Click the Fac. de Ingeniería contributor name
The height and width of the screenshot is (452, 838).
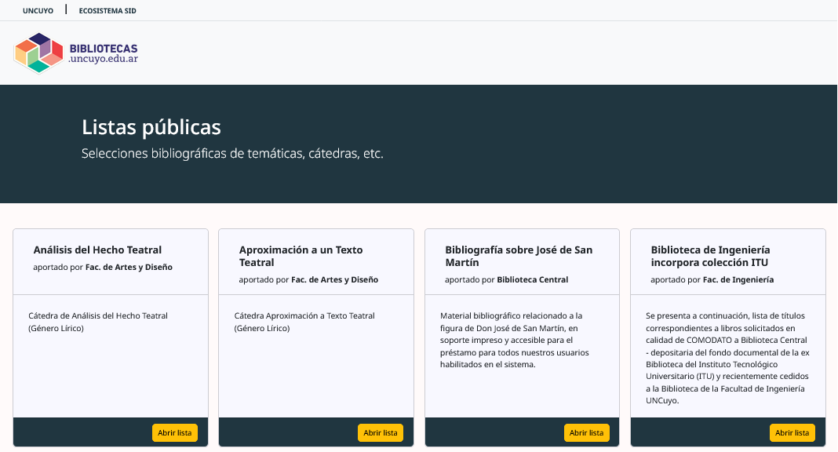tap(738, 279)
